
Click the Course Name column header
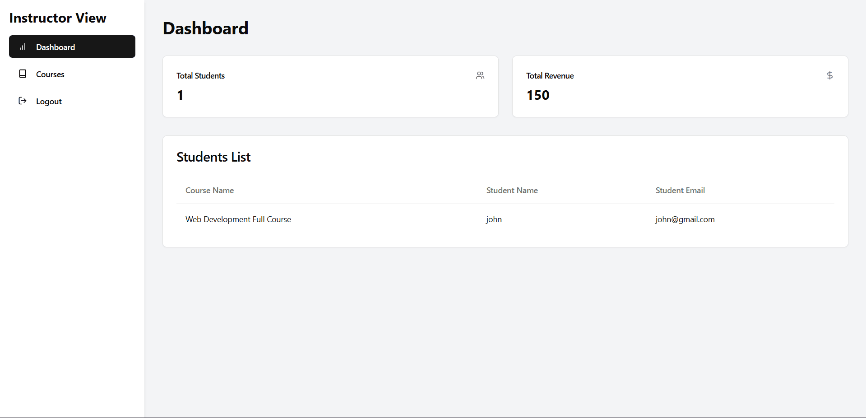coord(209,190)
